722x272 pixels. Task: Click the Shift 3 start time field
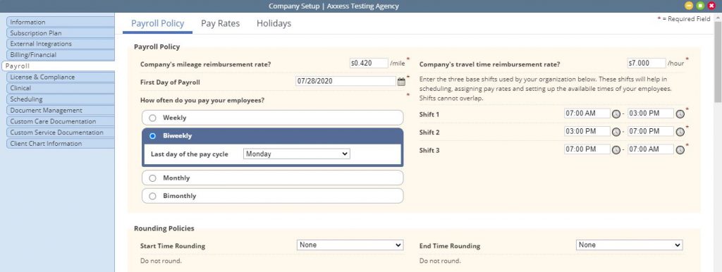(x=587, y=149)
